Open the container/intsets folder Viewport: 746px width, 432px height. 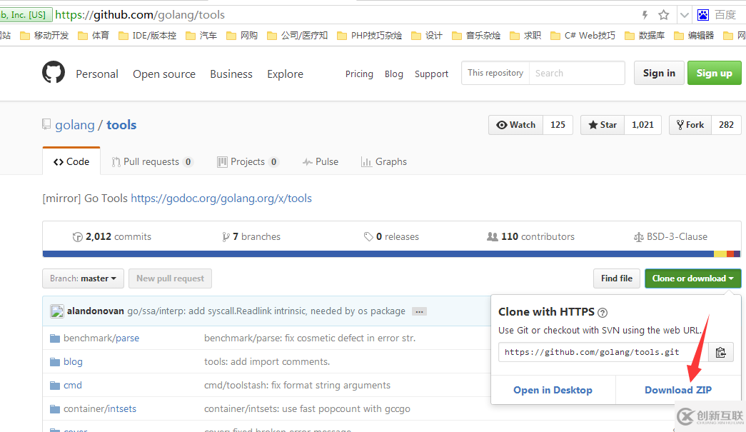99,408
